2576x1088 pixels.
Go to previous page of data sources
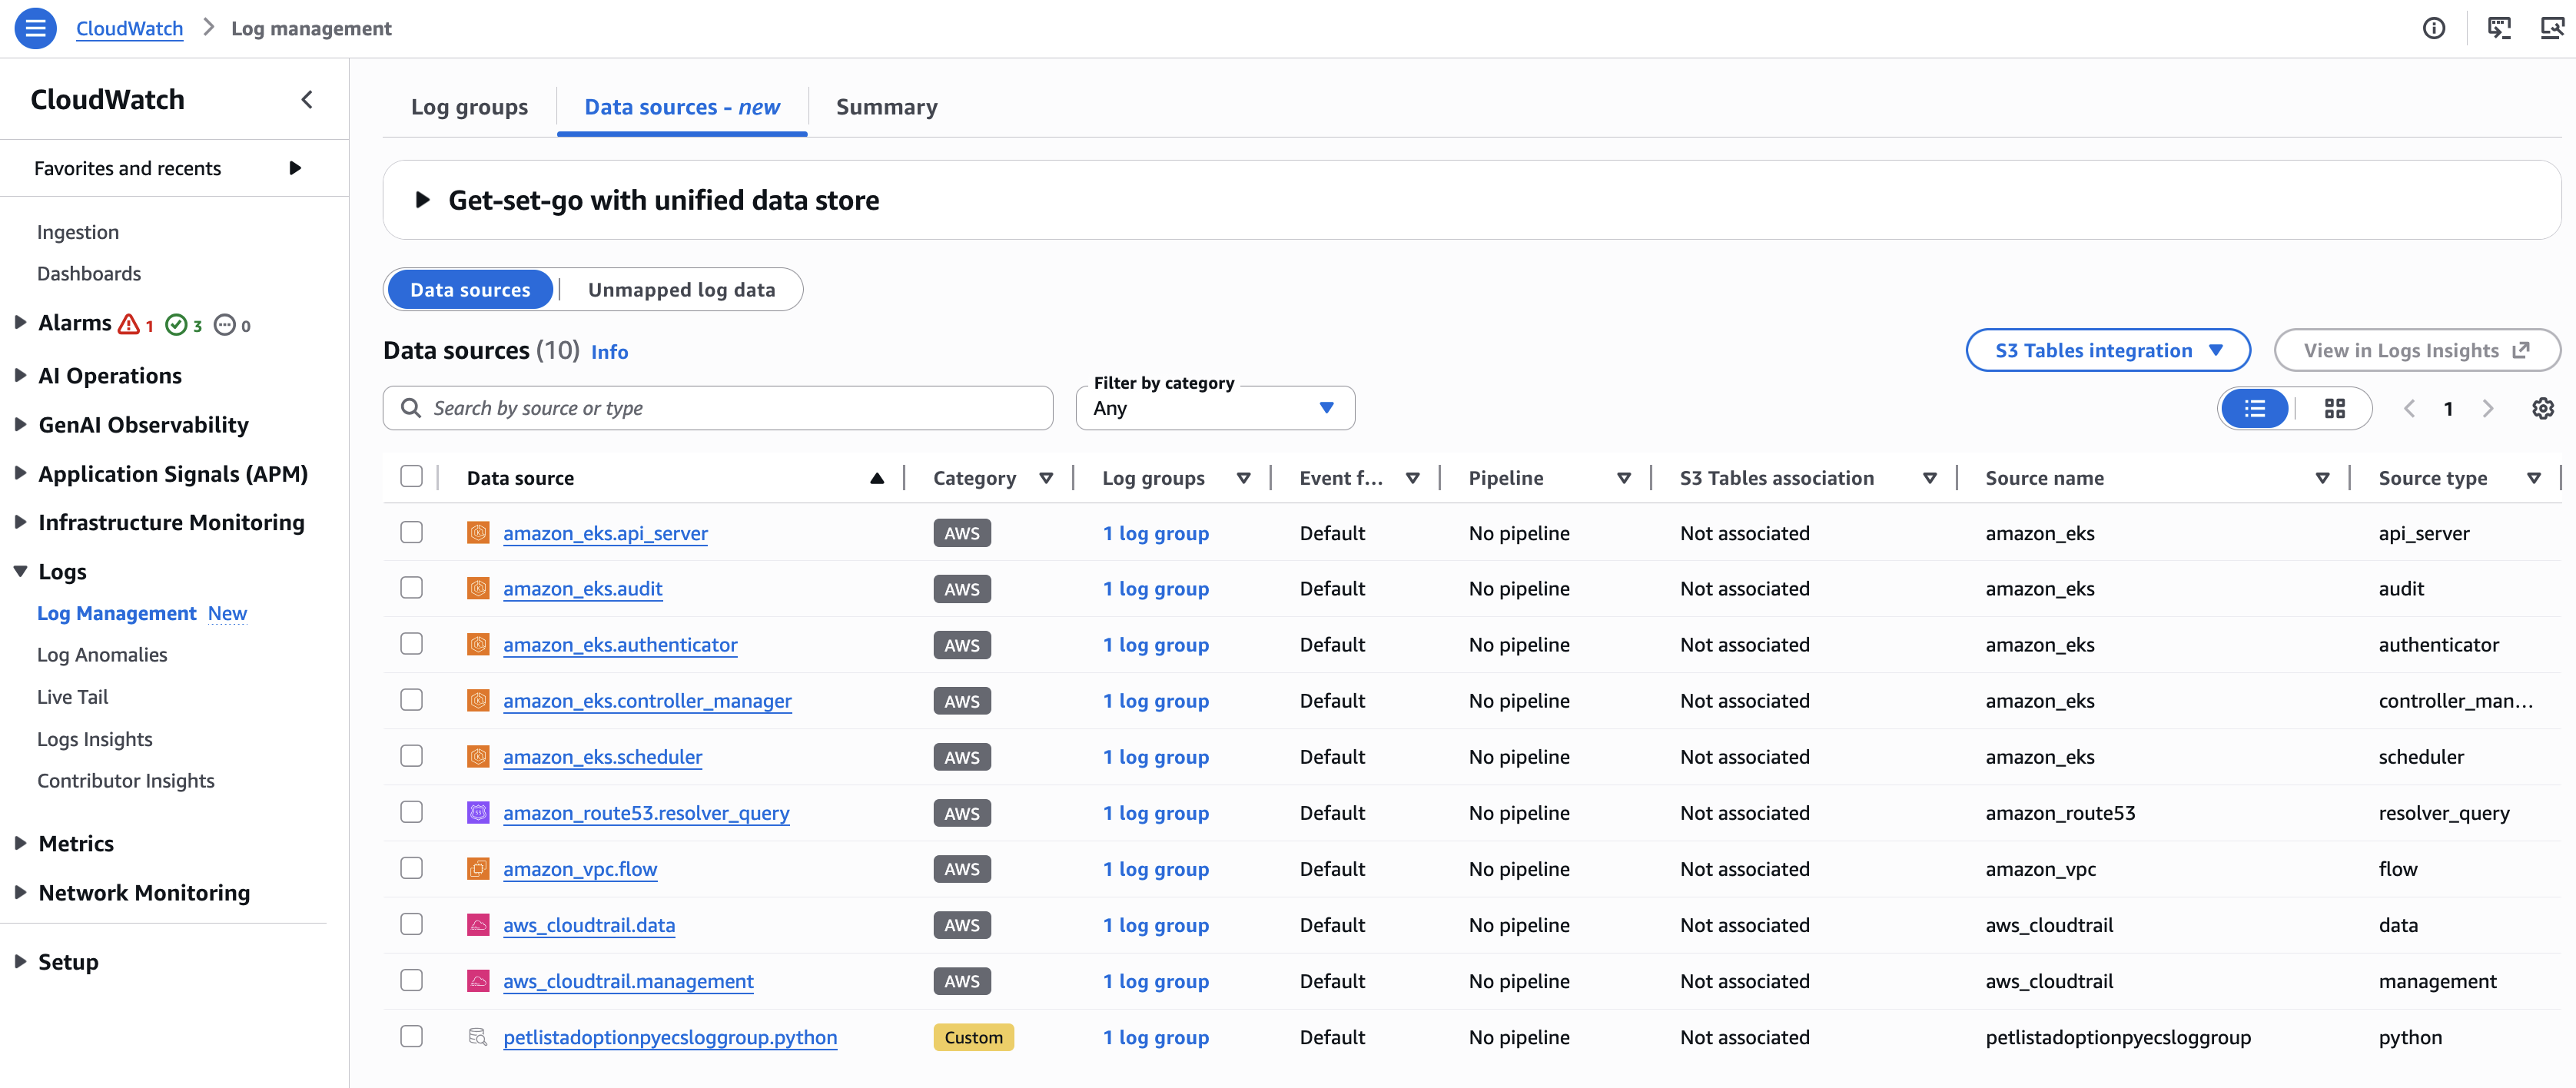click(2409, 408)
